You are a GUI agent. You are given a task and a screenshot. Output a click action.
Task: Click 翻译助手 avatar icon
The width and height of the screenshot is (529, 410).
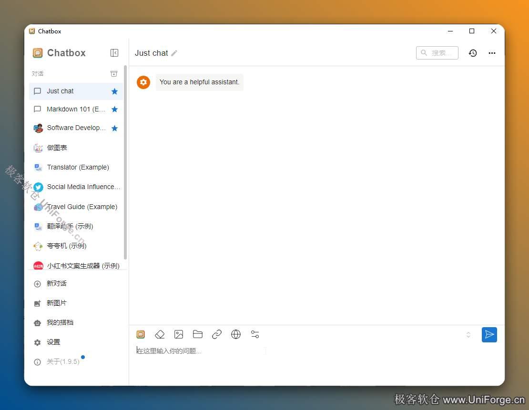[x=38, y=227]
